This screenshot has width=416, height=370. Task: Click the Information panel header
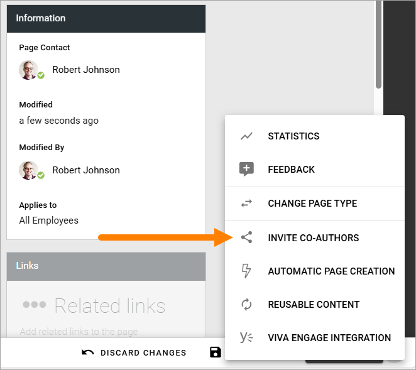tap(106, 19)
